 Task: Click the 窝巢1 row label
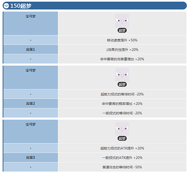pyautogui.click(x=31, y=50)
